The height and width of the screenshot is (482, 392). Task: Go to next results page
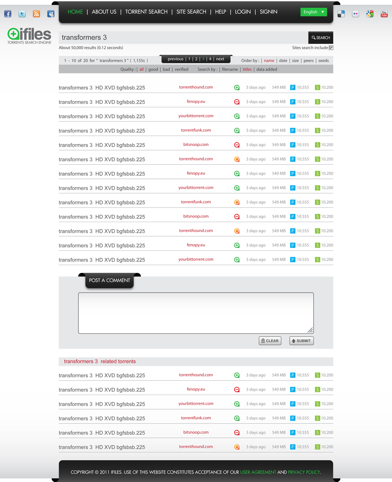tap(220, 59)
